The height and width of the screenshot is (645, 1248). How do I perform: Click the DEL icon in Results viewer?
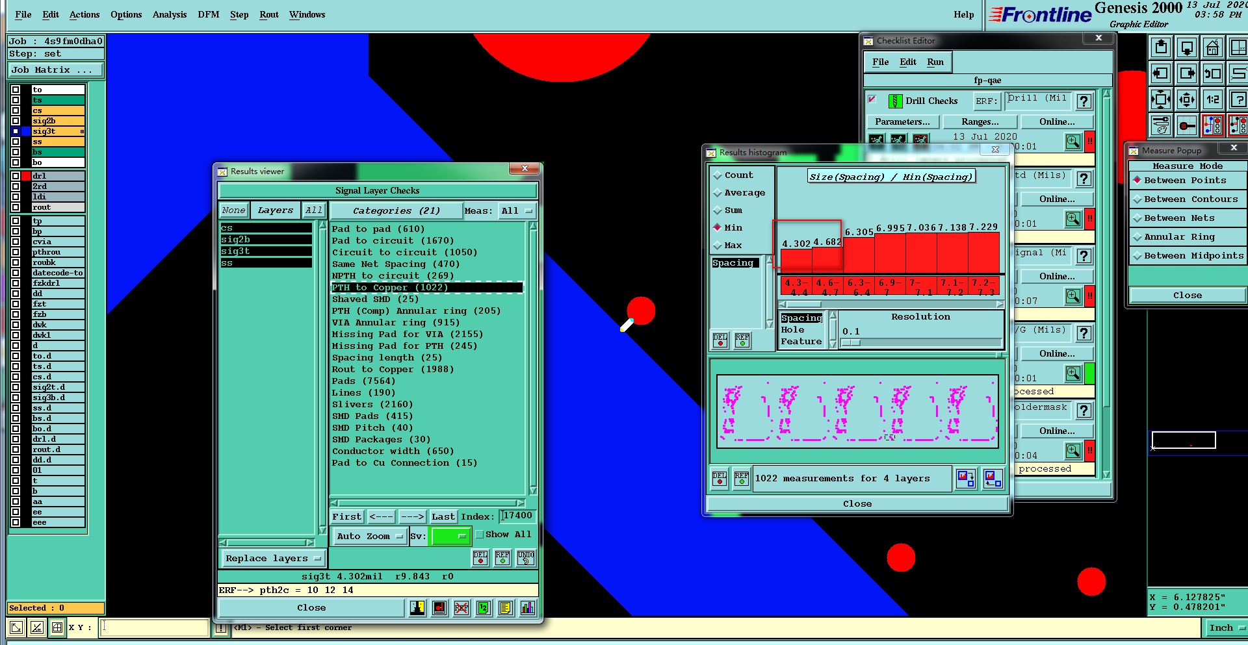click(480, 557)
